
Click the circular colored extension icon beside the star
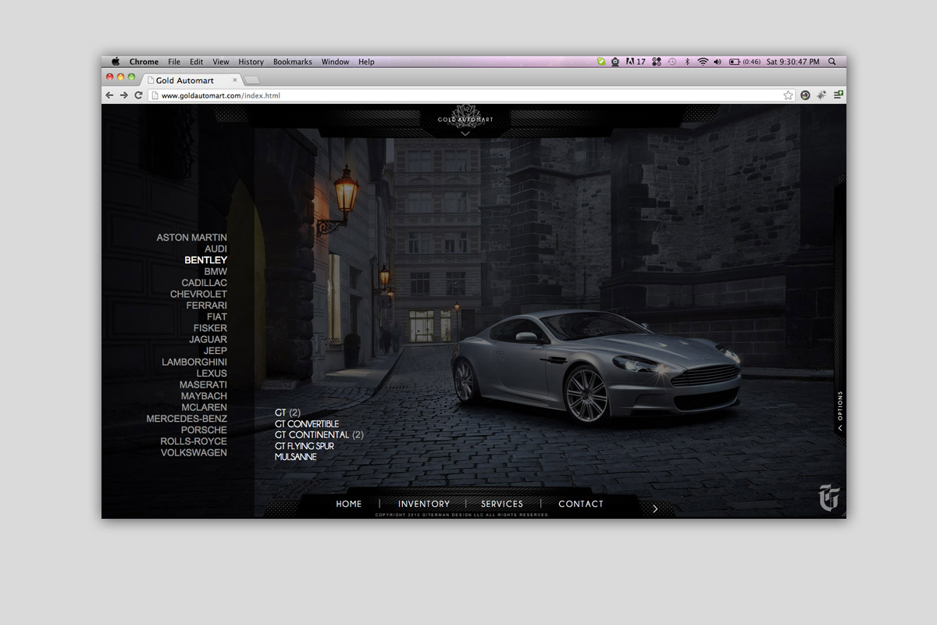click(x=805, y=95)
